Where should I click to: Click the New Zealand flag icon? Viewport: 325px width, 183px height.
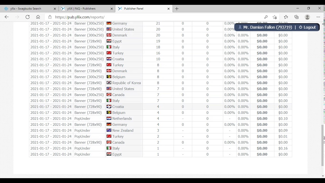pyautogui.click(x=109, y=130)
